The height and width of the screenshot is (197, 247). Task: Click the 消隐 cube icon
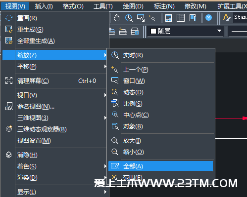(x=9, y=155)
